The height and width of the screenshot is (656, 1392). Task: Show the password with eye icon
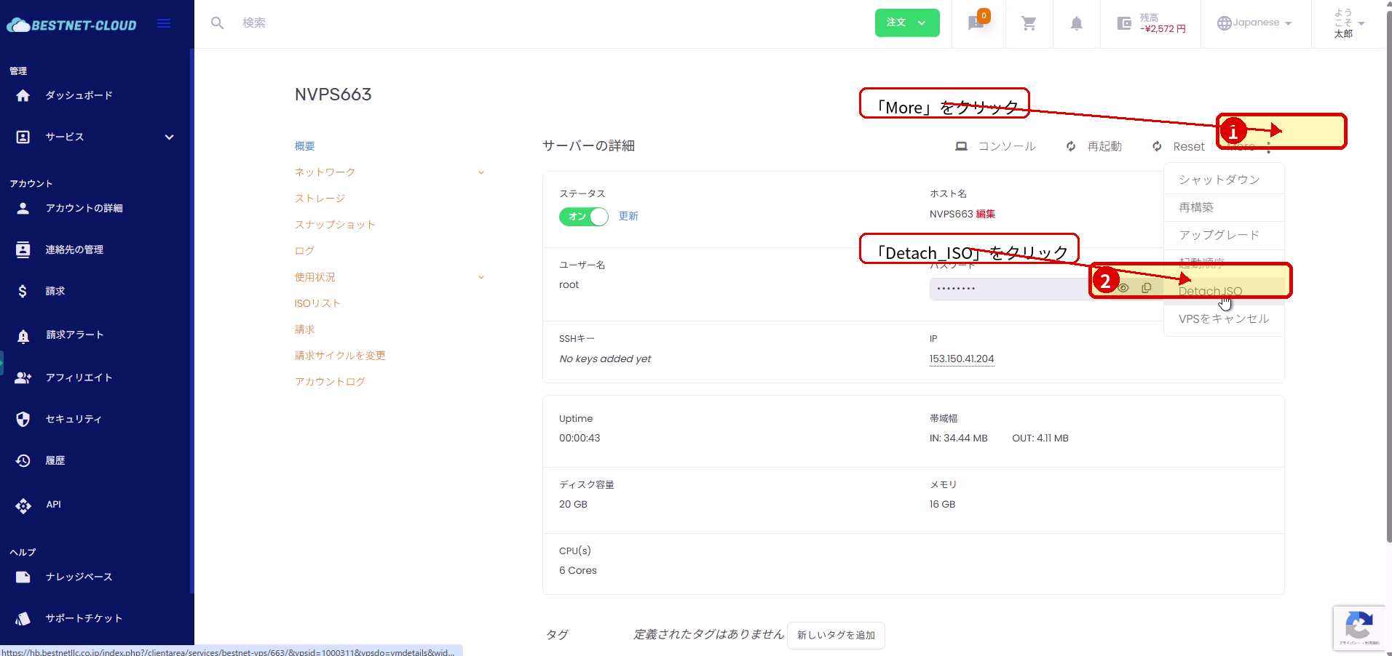pos(1123,288)
